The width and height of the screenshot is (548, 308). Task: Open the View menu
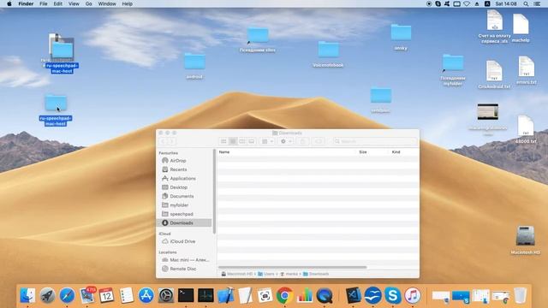coord(74,3)
